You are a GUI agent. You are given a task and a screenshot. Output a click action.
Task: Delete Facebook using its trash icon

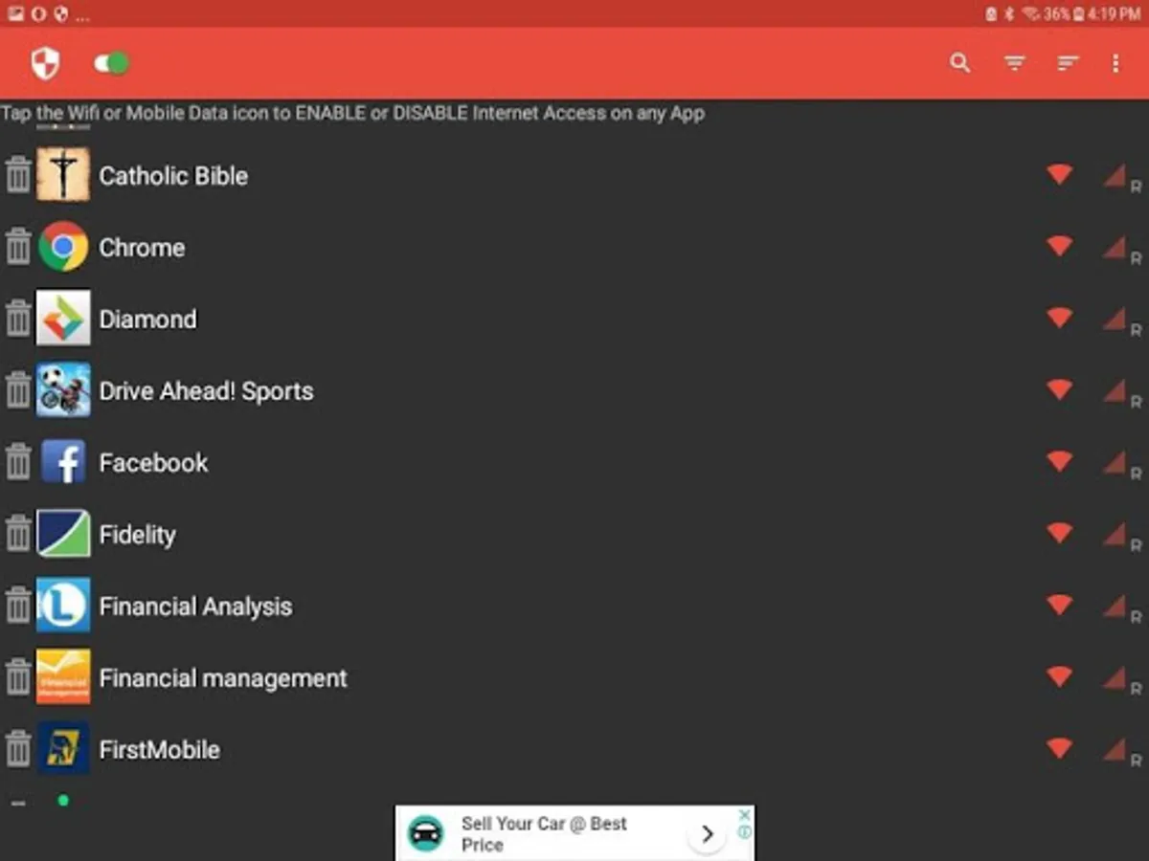tap(18, 462)
